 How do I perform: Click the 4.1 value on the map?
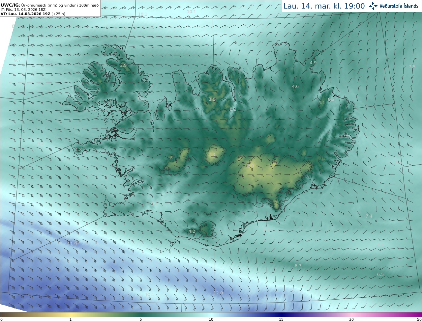pyautogui.click(x=322, y=102)
